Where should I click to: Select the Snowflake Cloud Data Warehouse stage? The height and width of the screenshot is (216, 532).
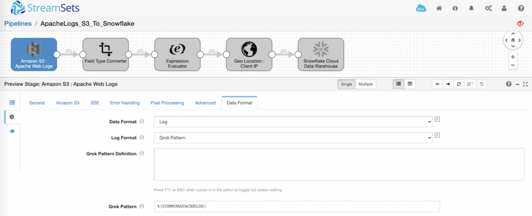pyautogui.click(x=321, y=54)
